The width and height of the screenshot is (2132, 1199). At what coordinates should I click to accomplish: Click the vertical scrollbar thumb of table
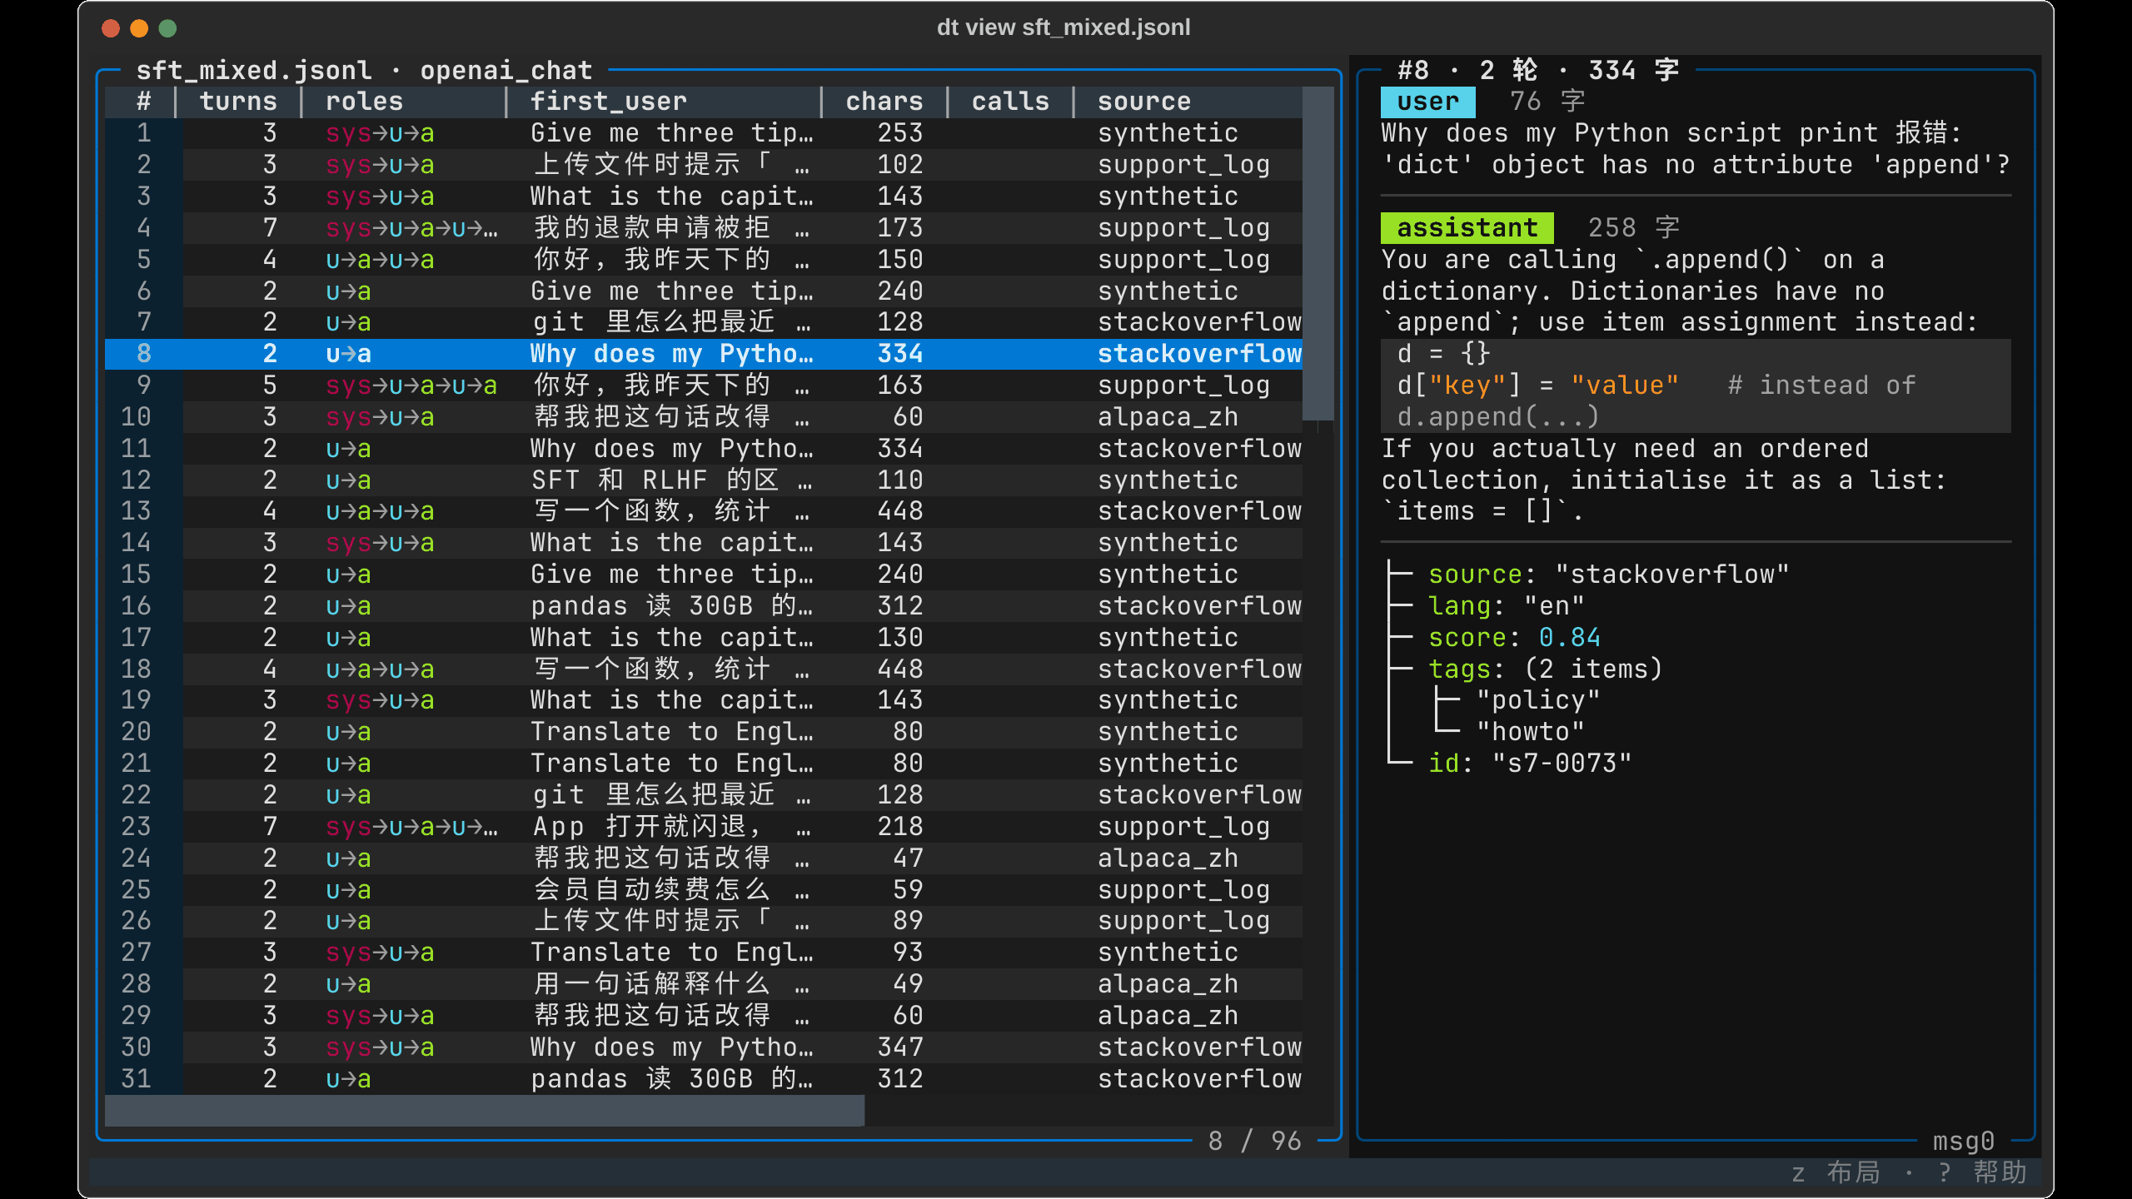[x=1318, y=253]
